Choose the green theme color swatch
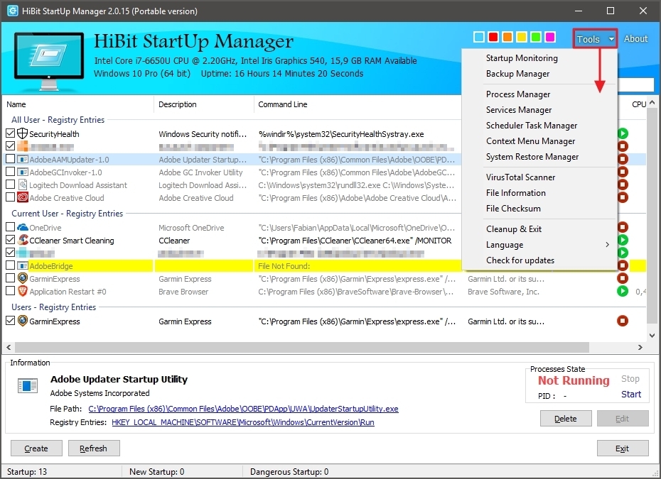This screenshot has height=479, width=661. pyautogui.click(x=536, y=37)
